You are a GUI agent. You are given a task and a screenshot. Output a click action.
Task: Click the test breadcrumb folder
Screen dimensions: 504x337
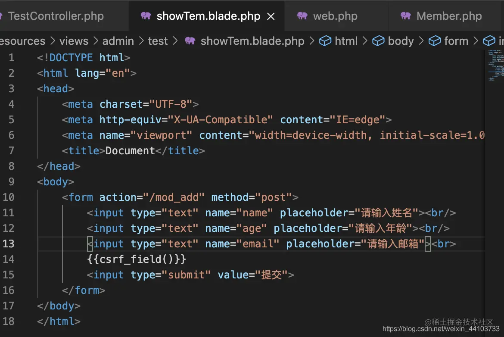click(158, 41)
